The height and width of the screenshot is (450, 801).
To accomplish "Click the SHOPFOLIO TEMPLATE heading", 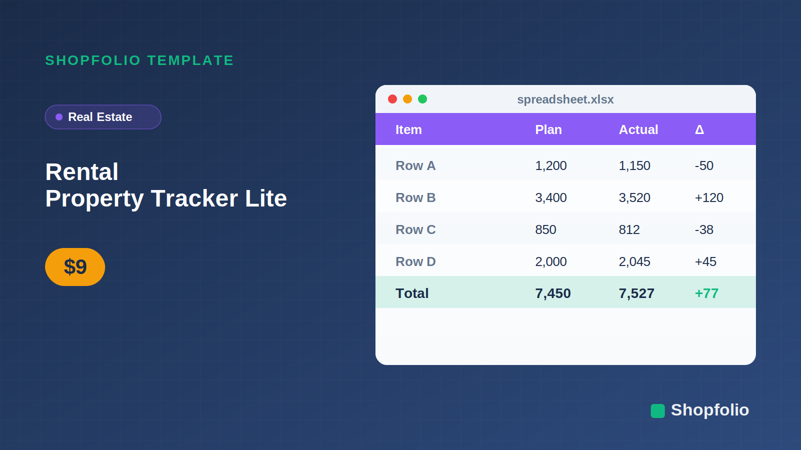I will tap(139, 60).
